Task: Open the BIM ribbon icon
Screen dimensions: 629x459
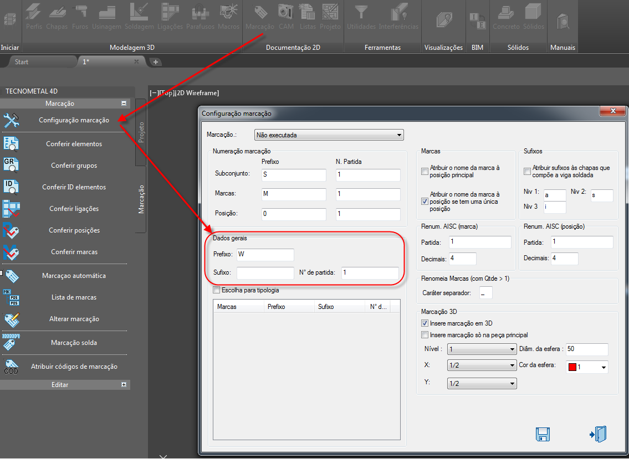Action: pos(478,21)
